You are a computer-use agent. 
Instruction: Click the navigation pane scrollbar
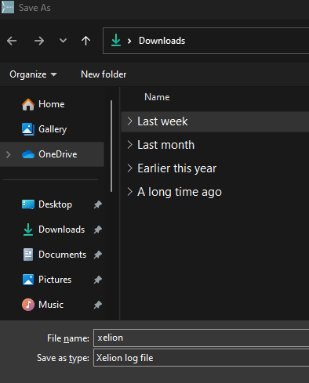pos(111,146)
